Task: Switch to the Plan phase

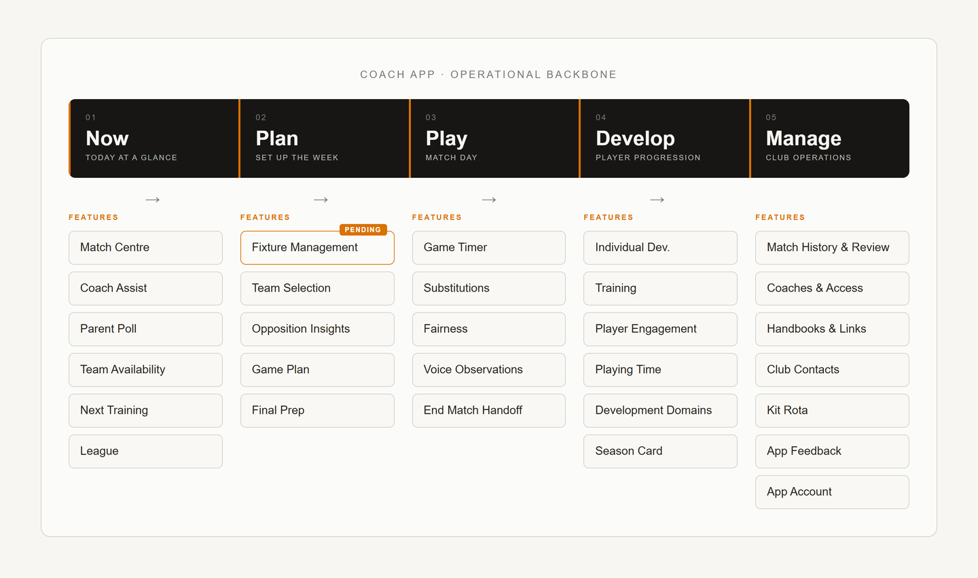Action: pyautogui.click(x=325, y=139)
